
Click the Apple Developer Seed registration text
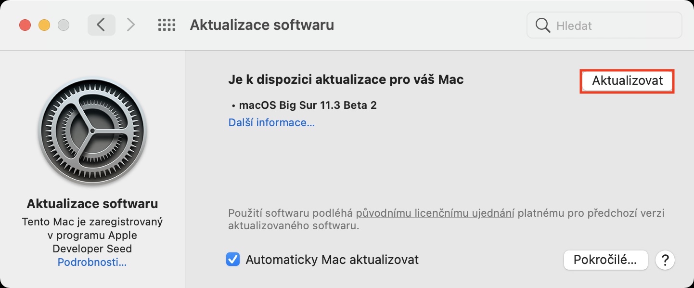click(x=92, y=236)
